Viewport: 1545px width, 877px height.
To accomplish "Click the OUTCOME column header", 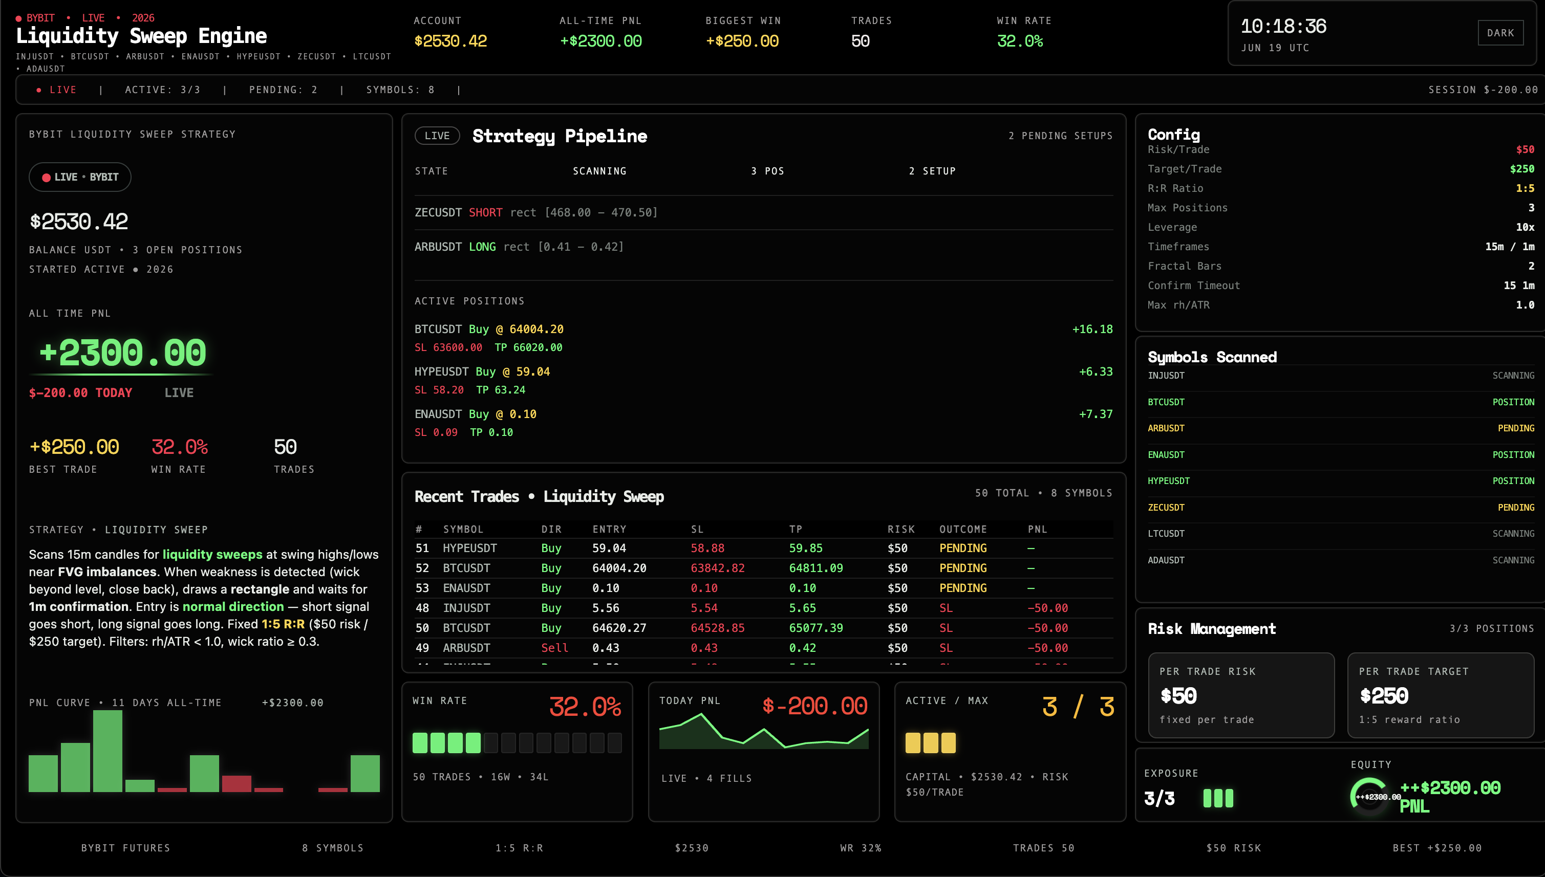I will click(x=963, y=530).
